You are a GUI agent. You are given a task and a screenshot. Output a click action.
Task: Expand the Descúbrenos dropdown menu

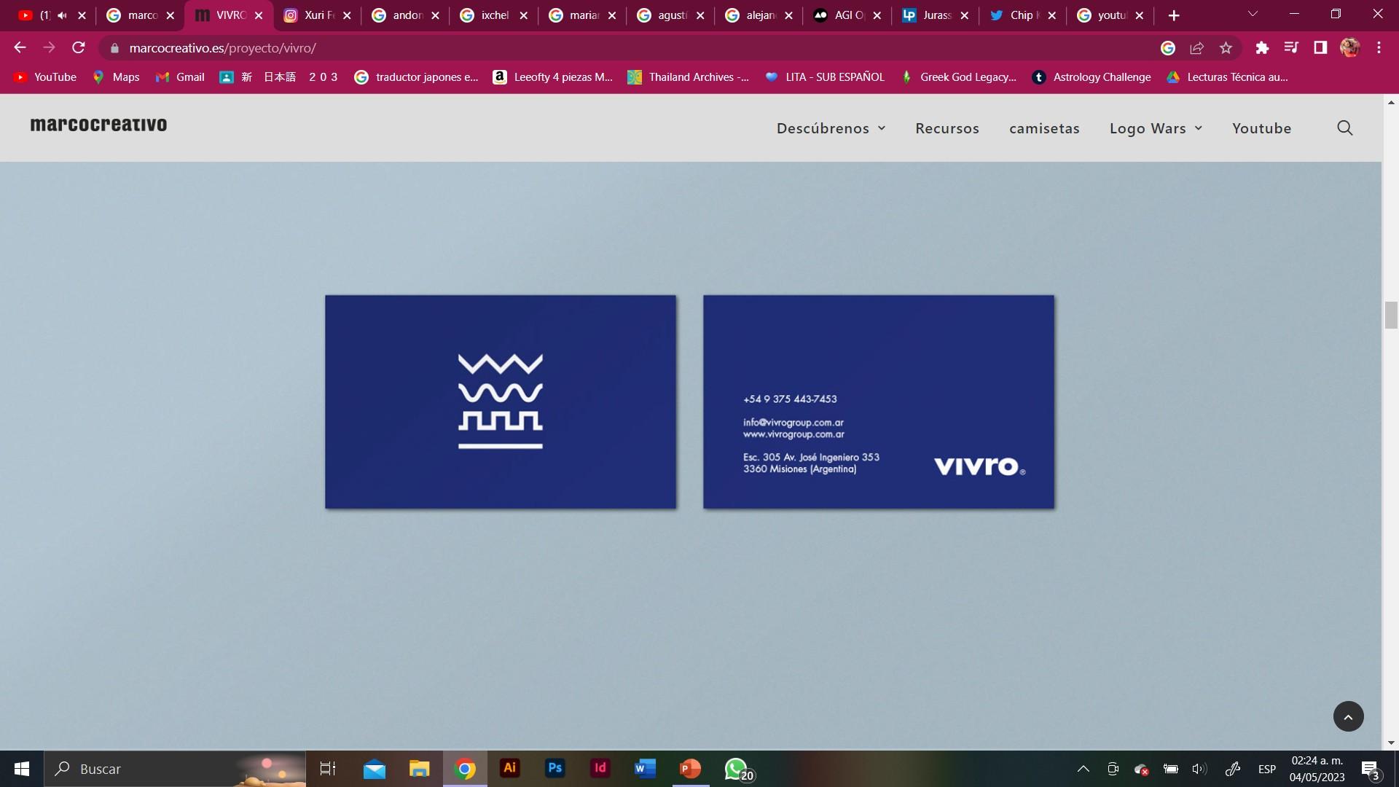click(x=831, y=128)
